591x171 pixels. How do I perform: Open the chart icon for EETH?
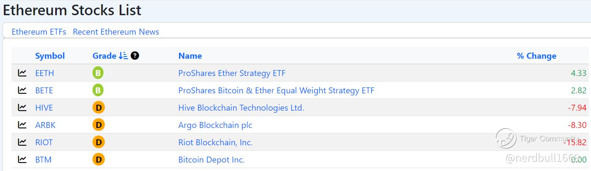(22, 73)
